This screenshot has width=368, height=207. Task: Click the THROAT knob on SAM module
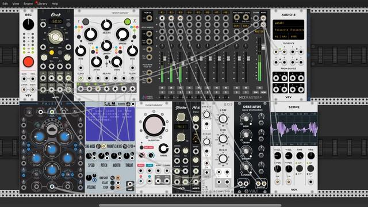point(126,156)
